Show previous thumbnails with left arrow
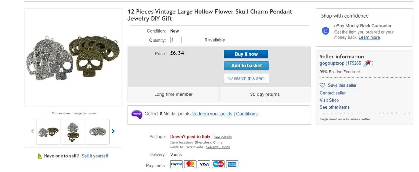This screenshot has width=419, height=172. tap(32, 131)
